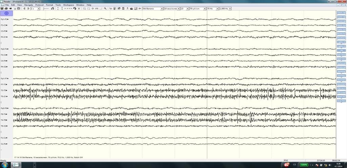Click the Bradycar annotation button
The width and height of the screenshot is (347, 168).
[341, 67]
